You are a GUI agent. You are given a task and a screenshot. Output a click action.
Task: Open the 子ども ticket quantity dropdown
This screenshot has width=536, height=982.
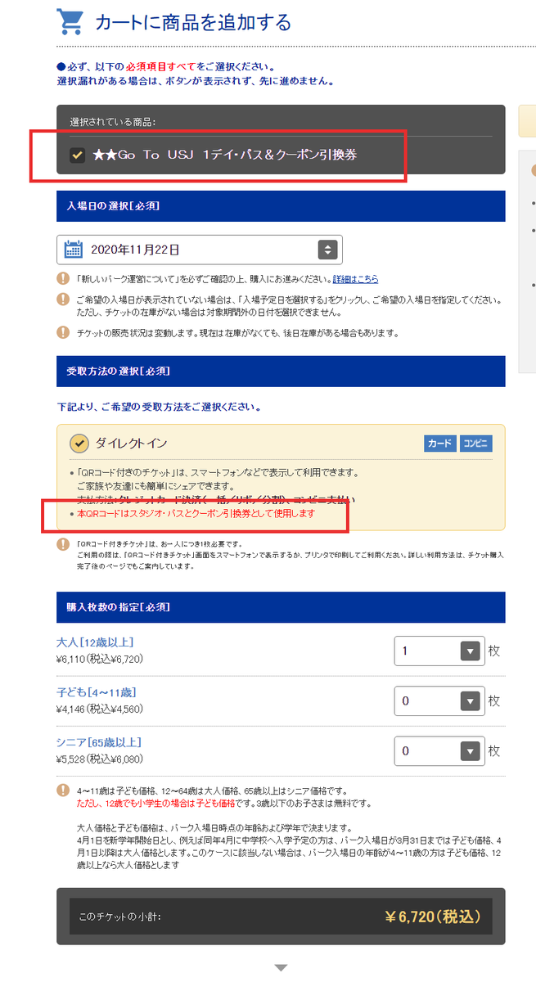439,701
